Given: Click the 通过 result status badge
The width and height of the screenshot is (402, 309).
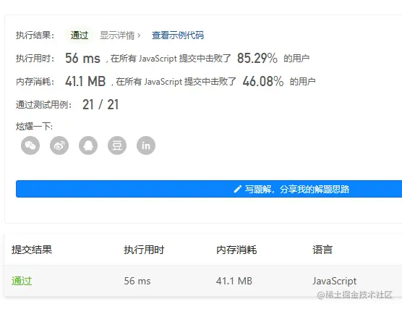Looking at the screenshot, I should pos(80,35).
